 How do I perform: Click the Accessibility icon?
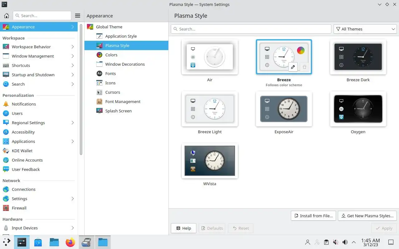6,132
